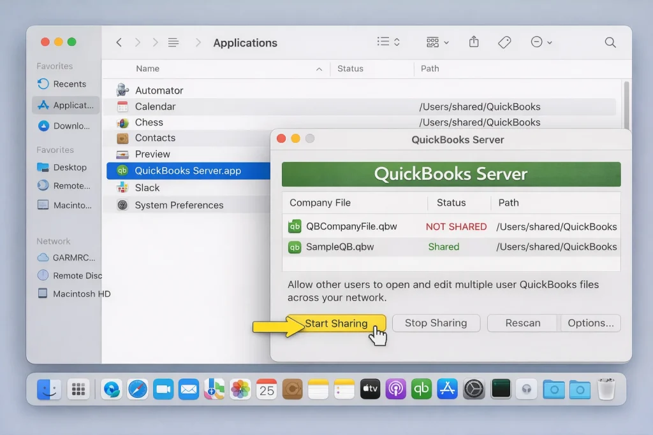Viewport: 653px width, 435px height.
Task: Open the list view switcher in toolbar
Action: click(x=388, y=41)
